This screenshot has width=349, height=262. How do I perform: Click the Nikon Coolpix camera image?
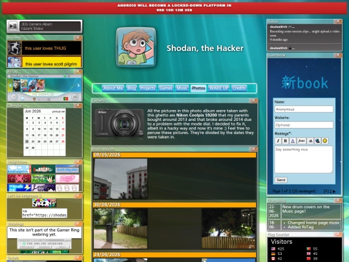click(x=119, y=122)
